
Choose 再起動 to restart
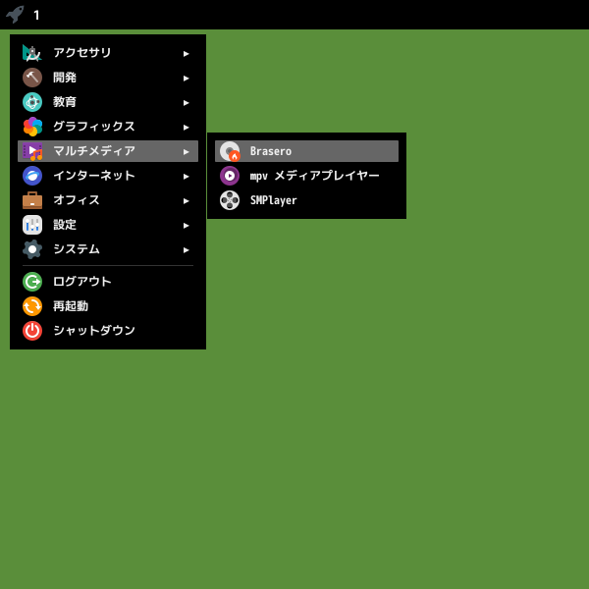108,306
